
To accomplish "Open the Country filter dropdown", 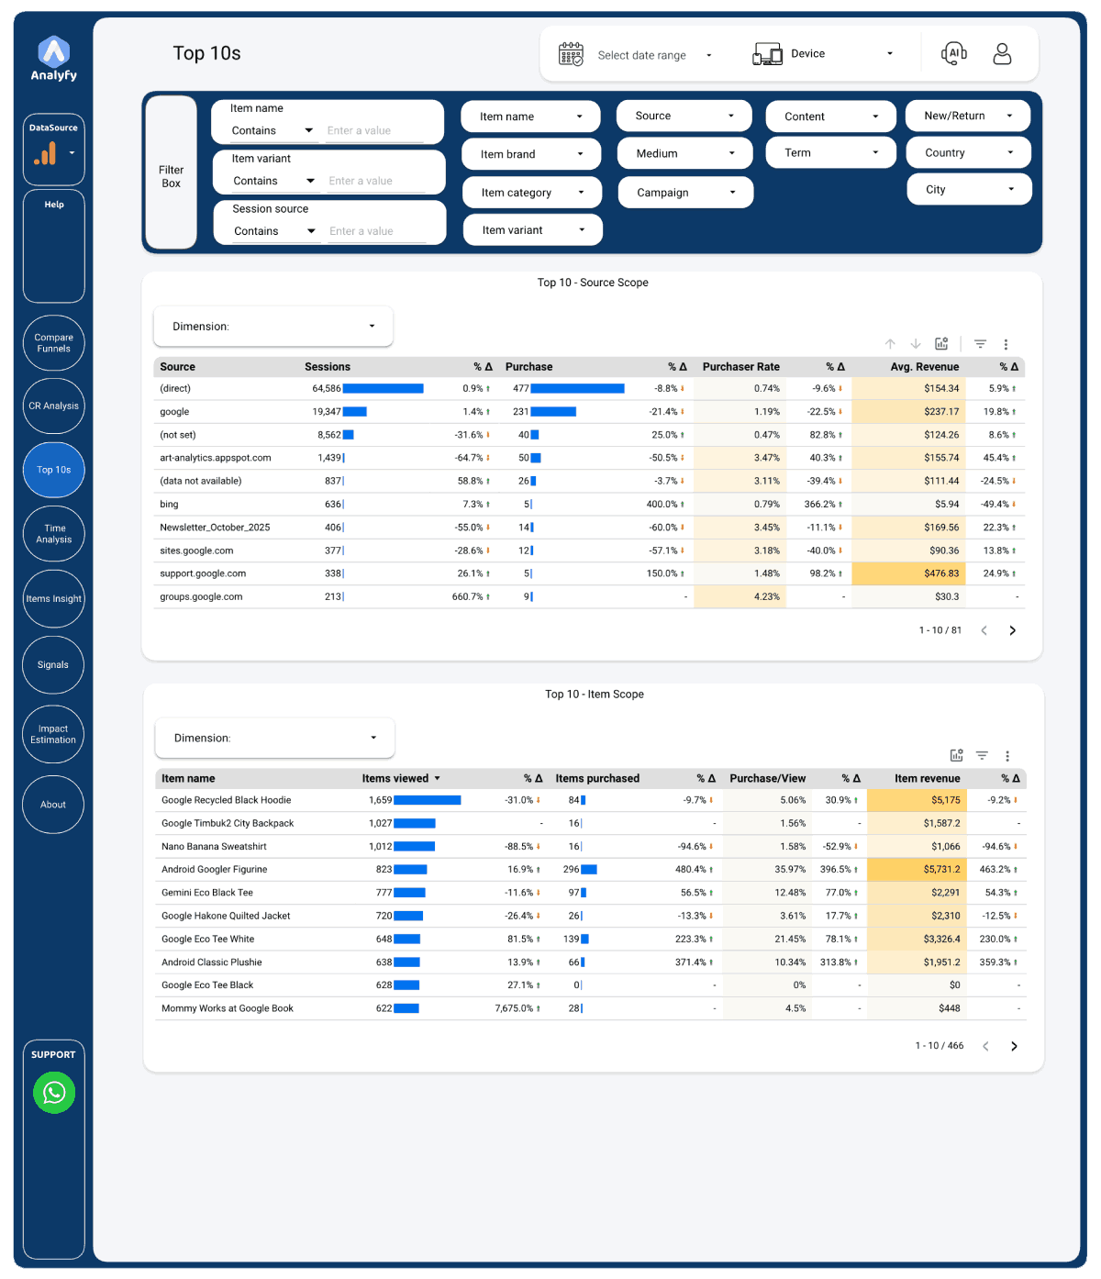I will tap(969, 152).
